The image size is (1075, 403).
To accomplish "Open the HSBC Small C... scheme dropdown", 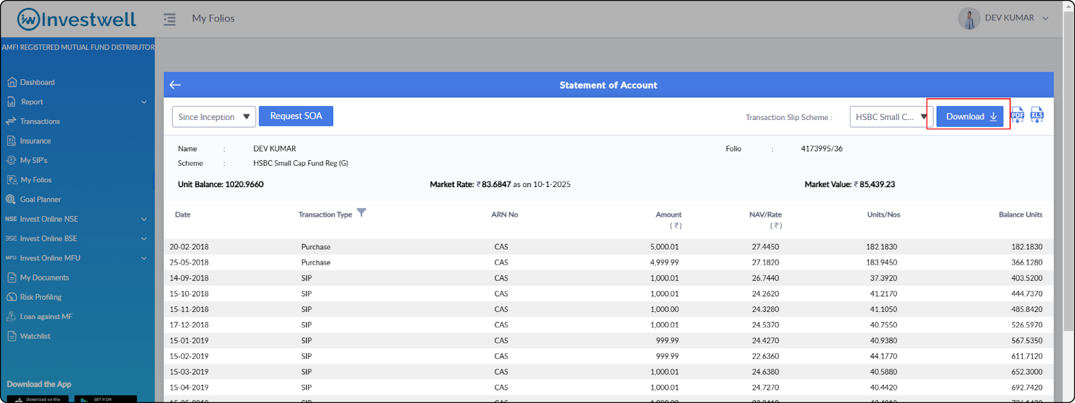I will click(891, 117).
